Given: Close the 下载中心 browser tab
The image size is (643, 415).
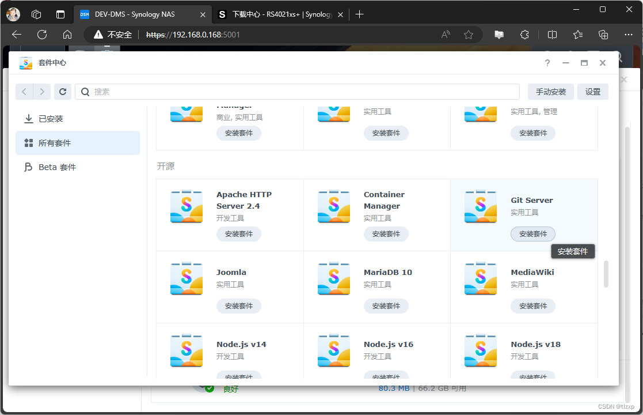Looking at the screenshot, I should pos(340,14).
